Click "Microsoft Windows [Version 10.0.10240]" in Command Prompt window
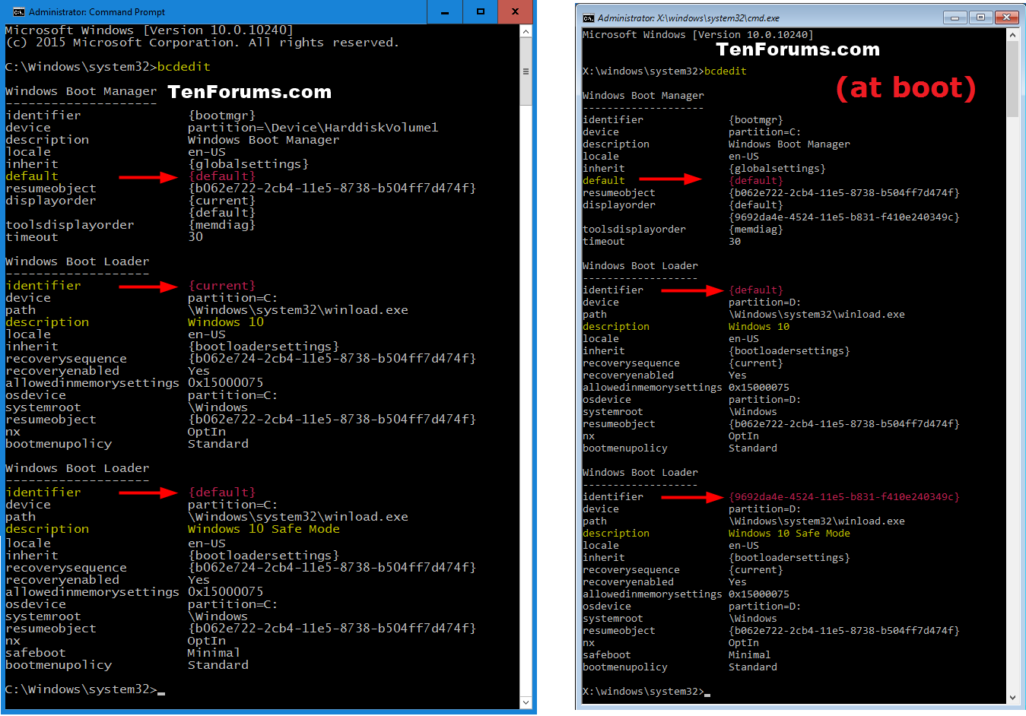1026x716 pixels. [149, 30]
